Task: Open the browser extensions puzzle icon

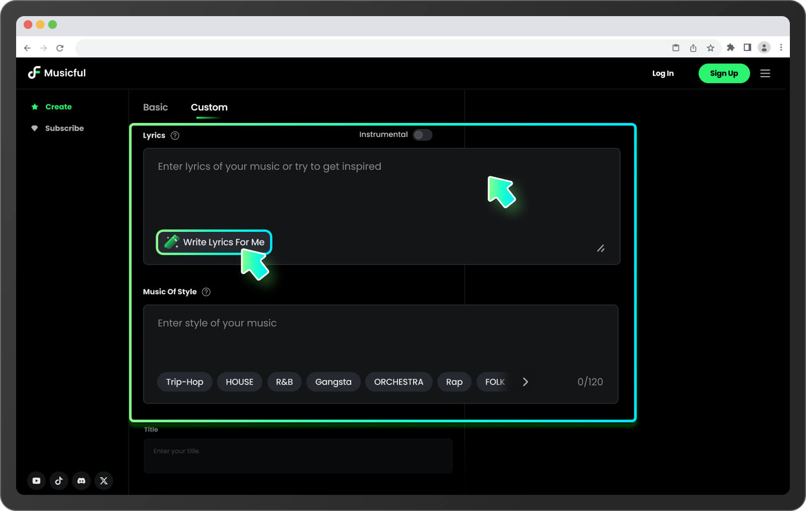Action: [730, 47]
